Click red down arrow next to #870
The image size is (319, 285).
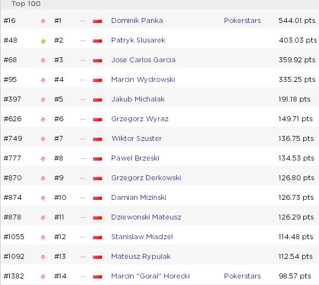tap(43, 179)
